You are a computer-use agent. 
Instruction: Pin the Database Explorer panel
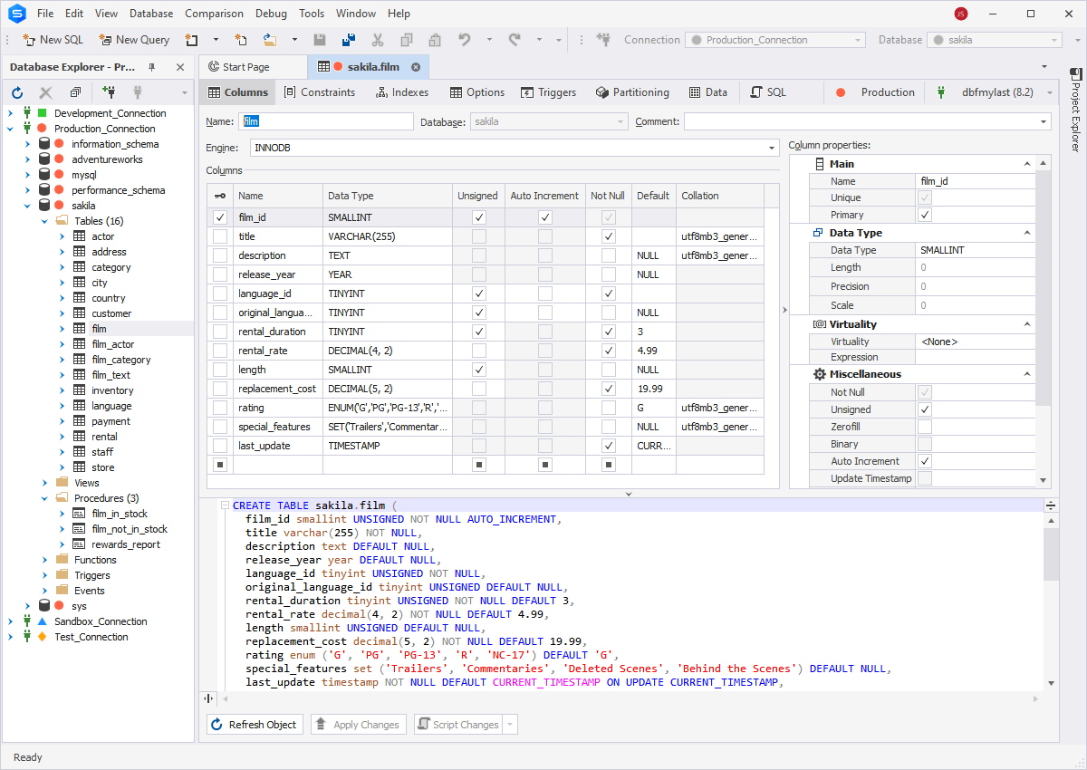(x=153, y=66)
